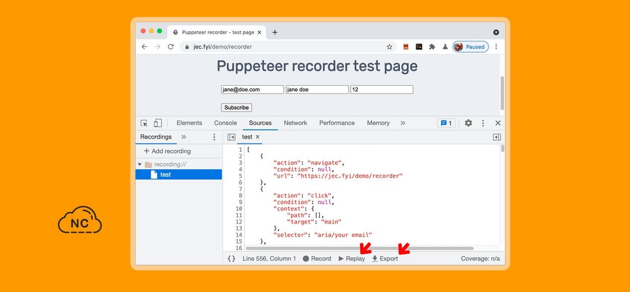Image resolution: width=630 pixels, height=292 pixels.
Task: Click the address bar showing jec.fyi/demo/recorder
Action: pyautogui.click(x=288, y=47)
